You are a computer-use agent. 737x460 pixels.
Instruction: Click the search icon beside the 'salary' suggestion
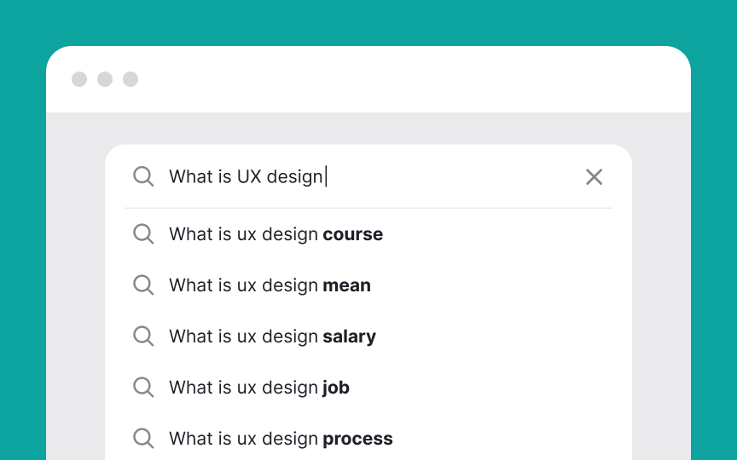[x=143, y=336]
